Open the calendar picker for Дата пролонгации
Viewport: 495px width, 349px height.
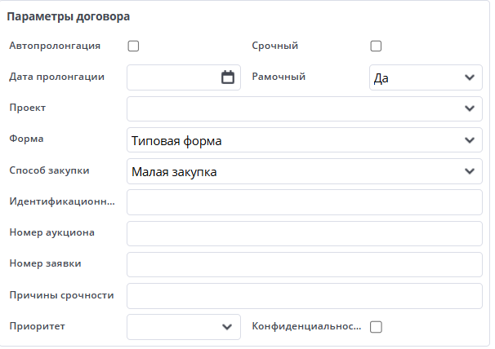click(x=228, y=77)
